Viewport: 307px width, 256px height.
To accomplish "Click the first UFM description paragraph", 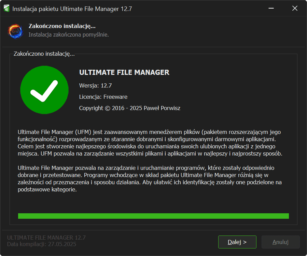I will click(150, 143).
